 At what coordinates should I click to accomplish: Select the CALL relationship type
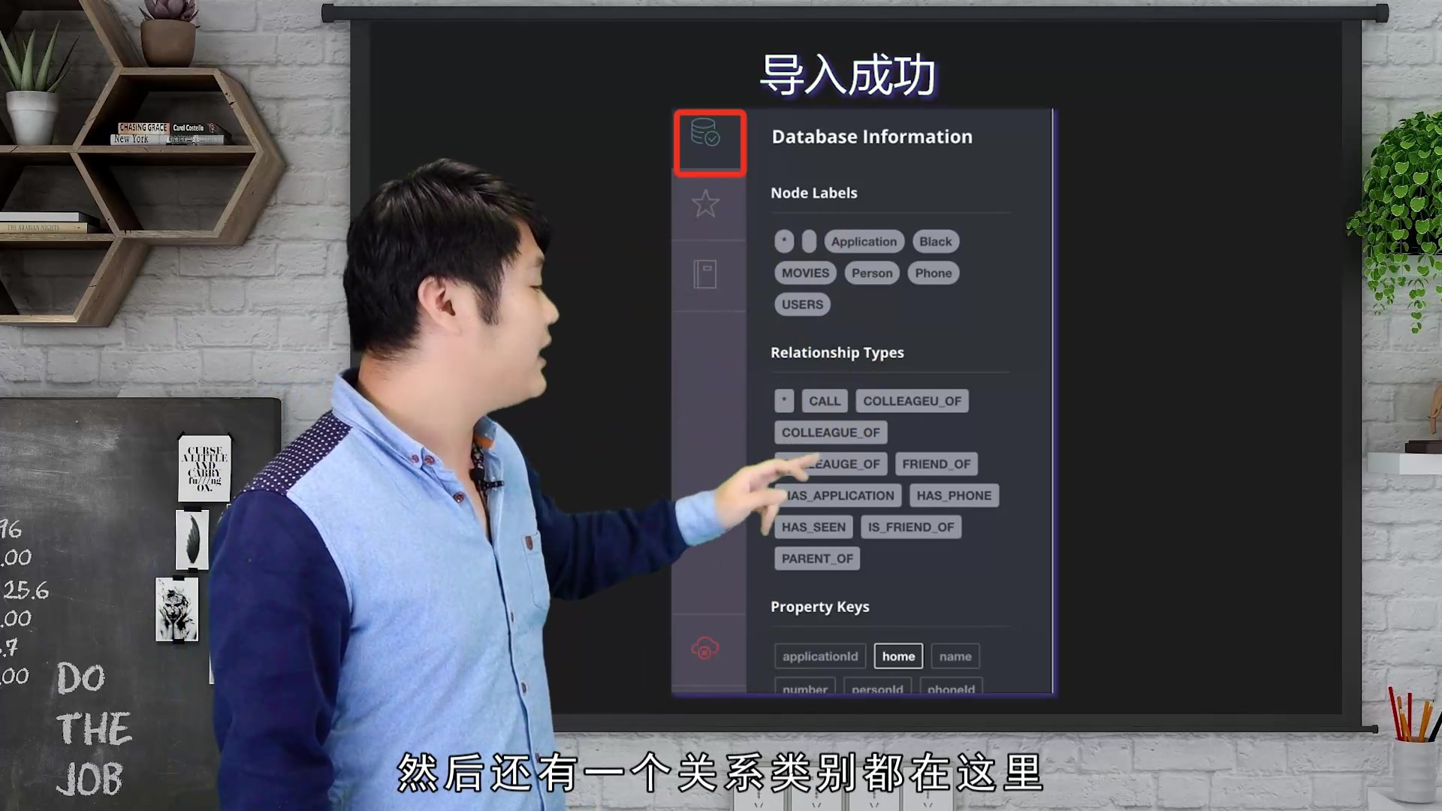(825, 400)
